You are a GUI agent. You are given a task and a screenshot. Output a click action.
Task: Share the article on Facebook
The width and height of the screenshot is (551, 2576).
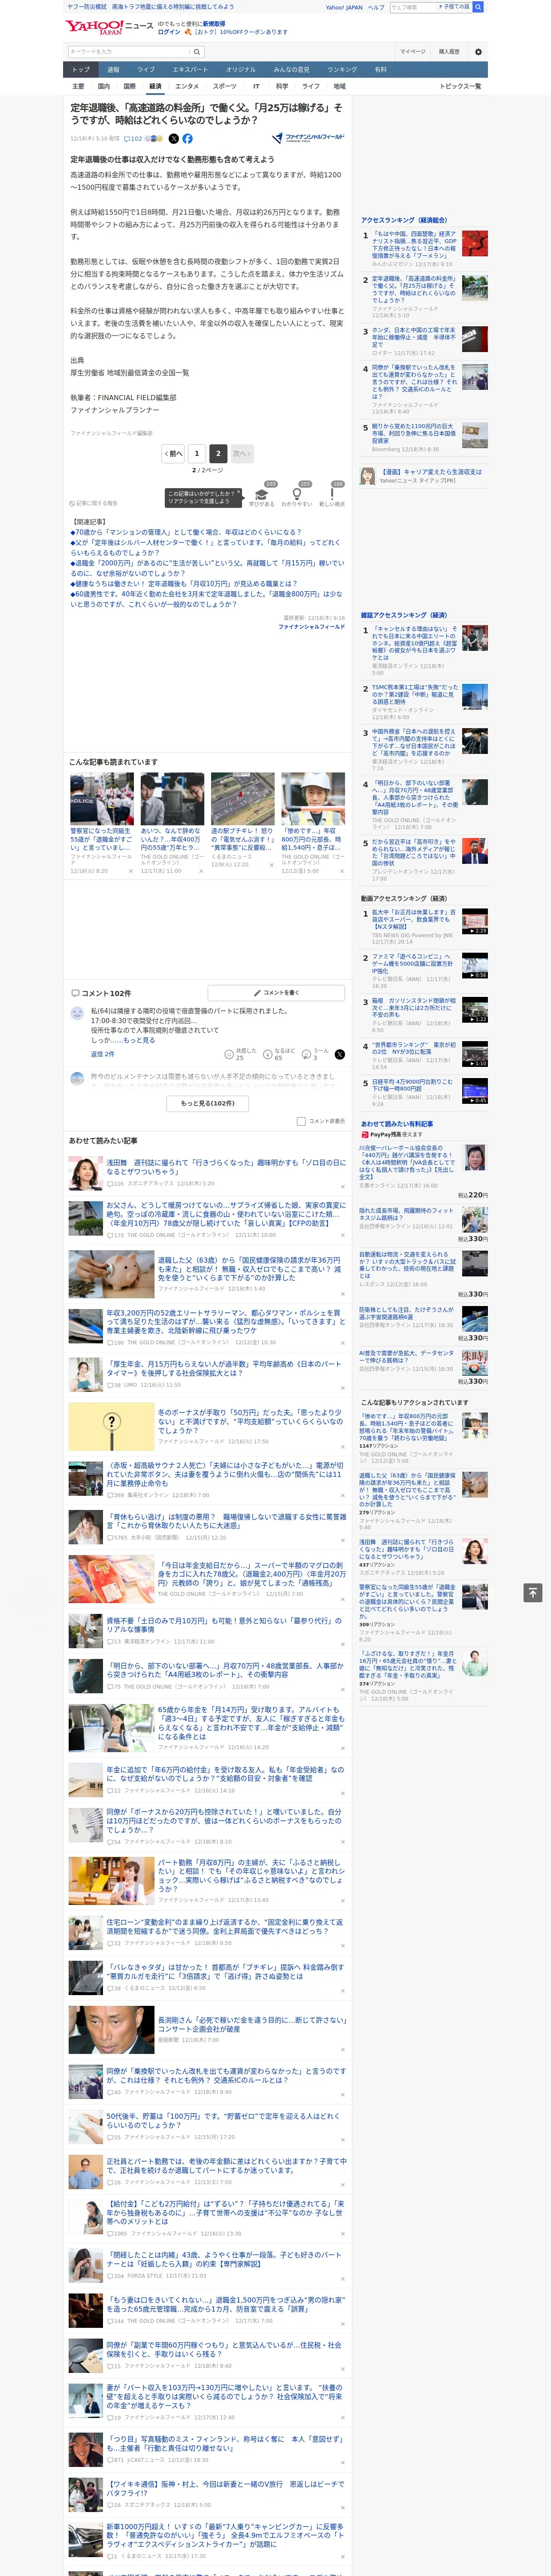pos(187,139)
